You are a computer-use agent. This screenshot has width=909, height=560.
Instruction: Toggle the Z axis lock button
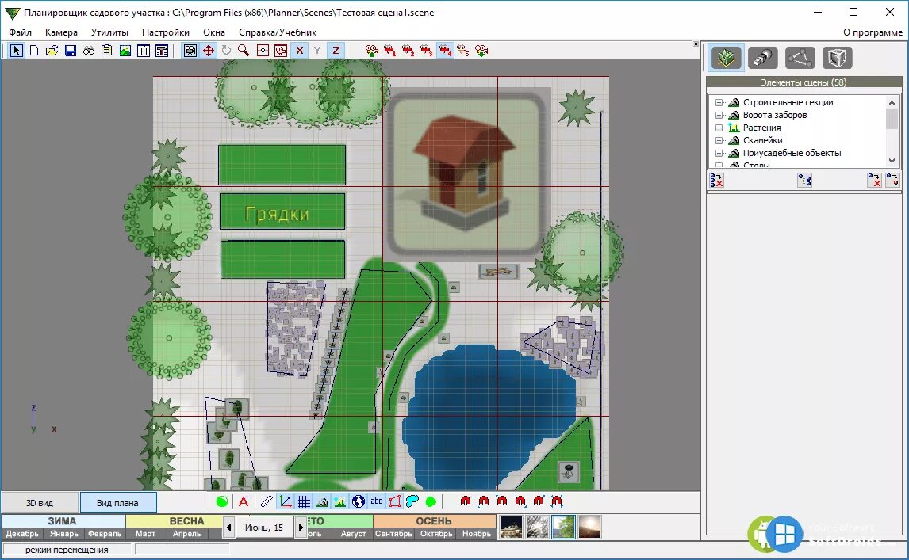pyautogui.click(x=336, y=51)
